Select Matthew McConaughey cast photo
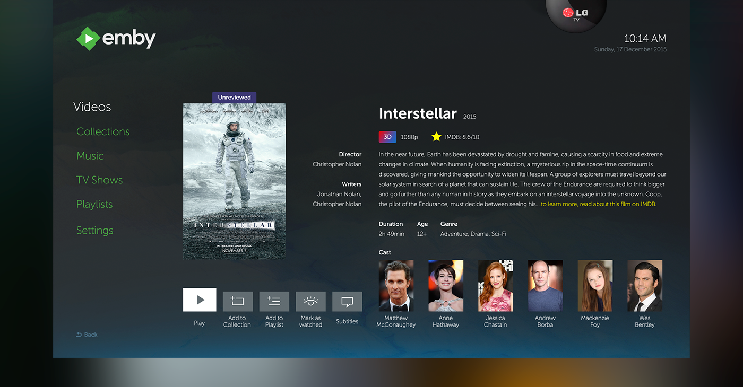743x387 pixels. 396,286
